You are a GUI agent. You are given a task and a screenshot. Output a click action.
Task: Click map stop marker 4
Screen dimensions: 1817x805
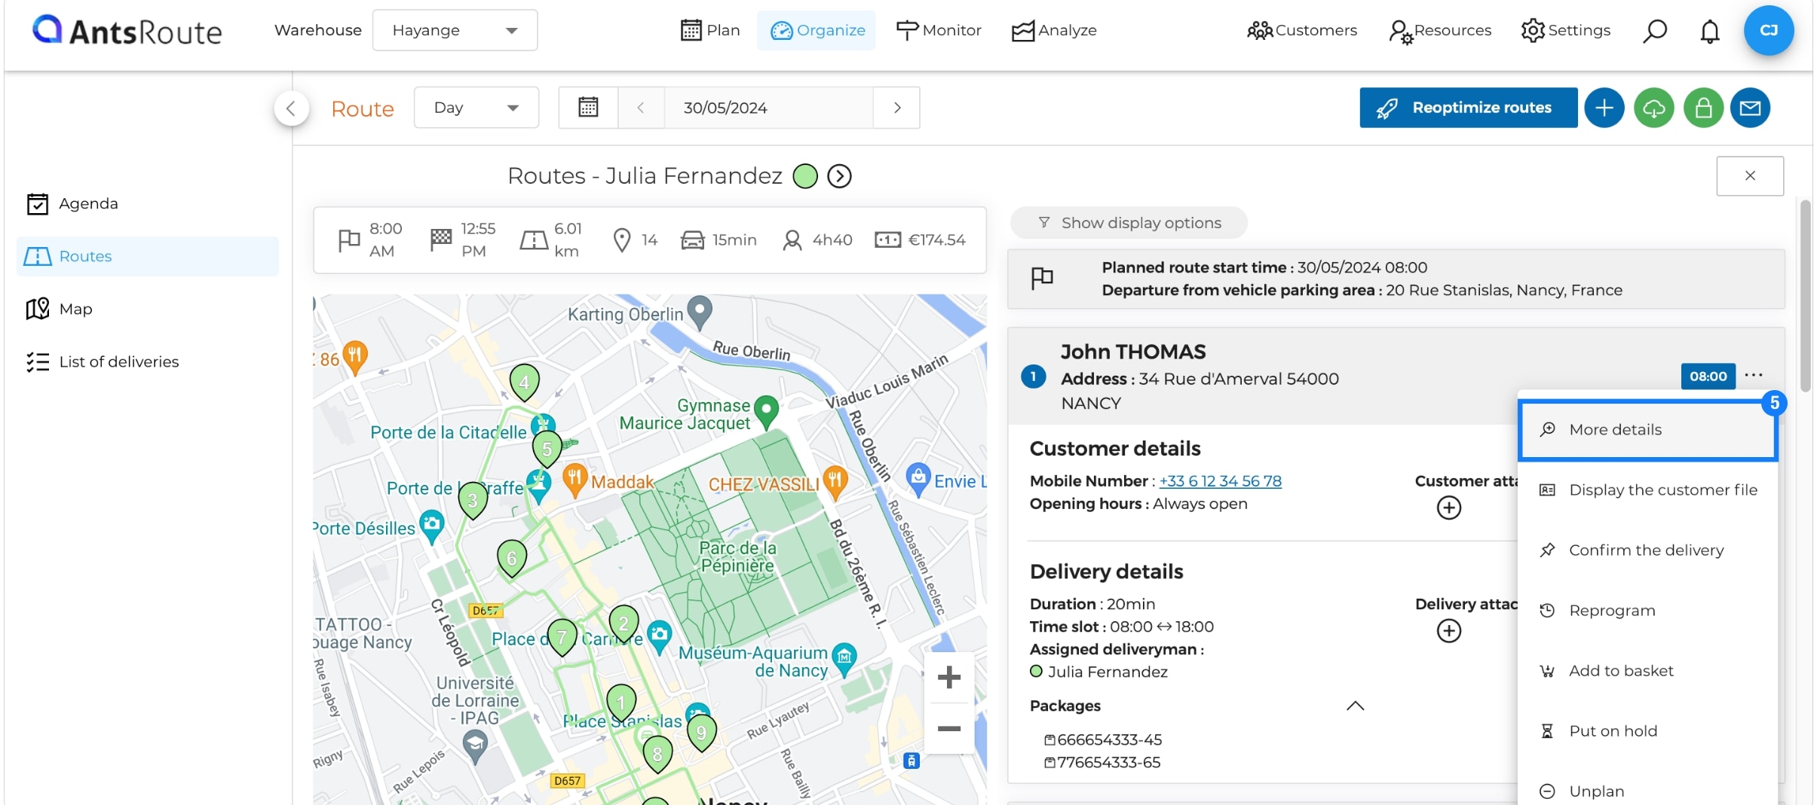pyautogui.click(x=524, y=381)
